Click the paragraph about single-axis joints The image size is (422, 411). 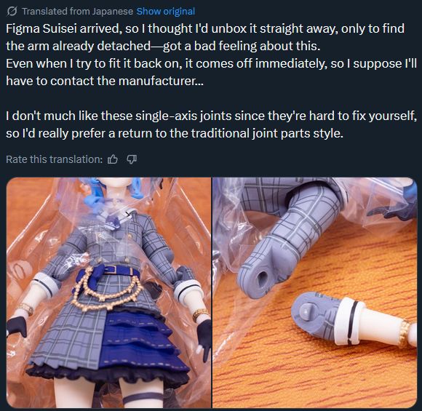coord(211,124)
